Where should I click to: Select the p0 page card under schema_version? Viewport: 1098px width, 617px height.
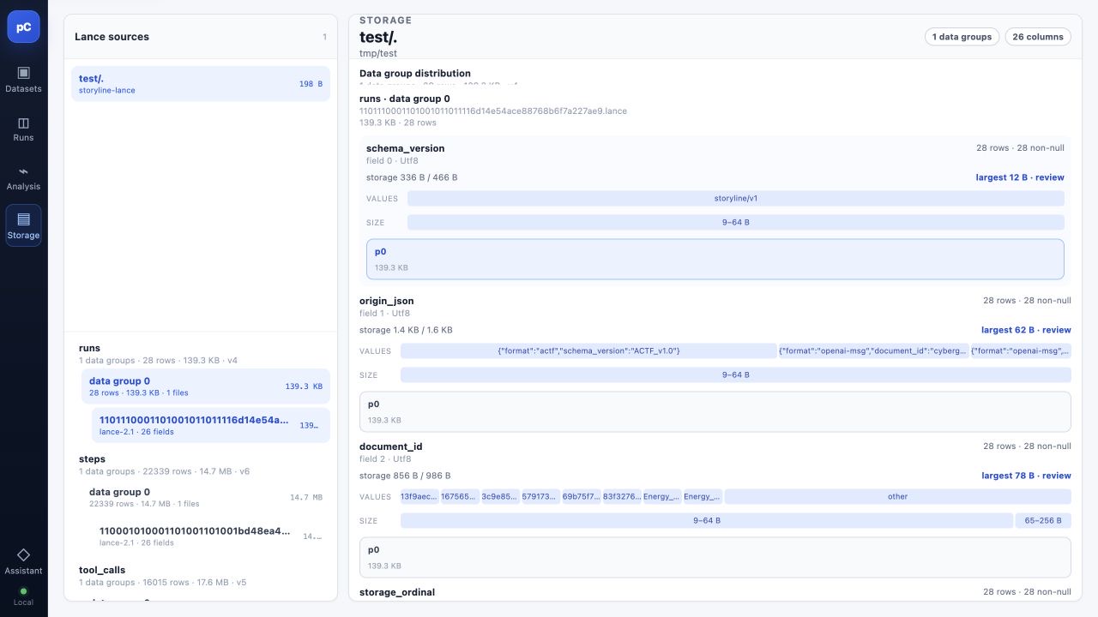pyautogui.click(x=715, y=259)
